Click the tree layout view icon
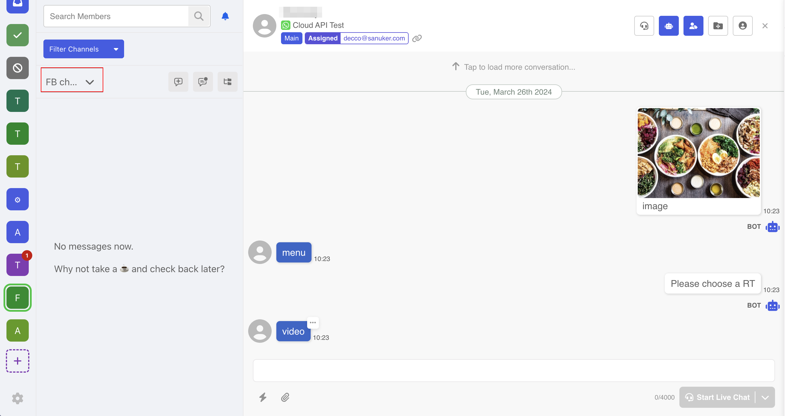The width and height of the screenshot is (785, 416). point(227,81)
